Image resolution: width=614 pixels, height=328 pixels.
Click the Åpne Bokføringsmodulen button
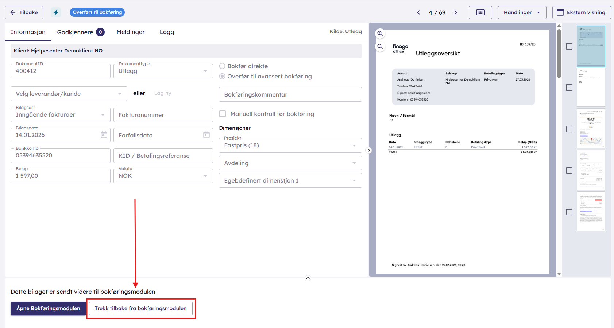[48, 308]
